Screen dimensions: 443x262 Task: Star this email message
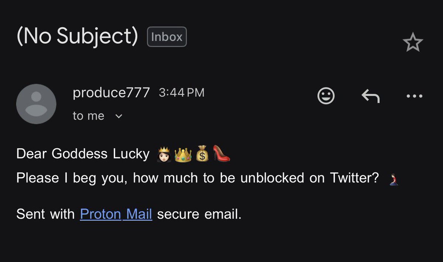413,43
